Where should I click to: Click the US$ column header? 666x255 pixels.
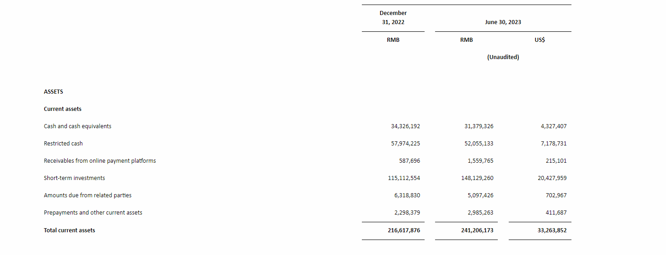click(x=540, y=40)
